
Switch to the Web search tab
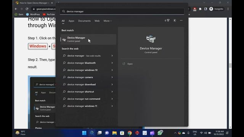click(x=97, y=21)
